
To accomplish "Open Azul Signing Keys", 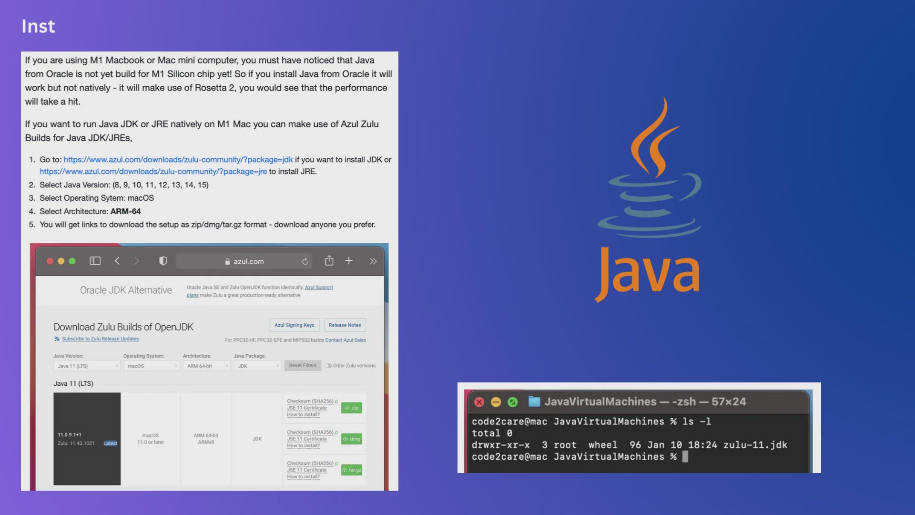I will [x=294, y=325].
